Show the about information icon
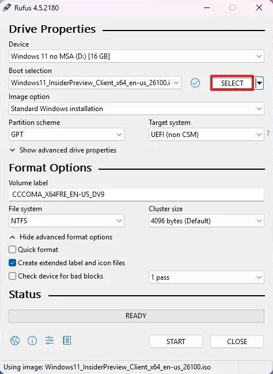Screen dimensions: 273x374 [x=32, y=341]
